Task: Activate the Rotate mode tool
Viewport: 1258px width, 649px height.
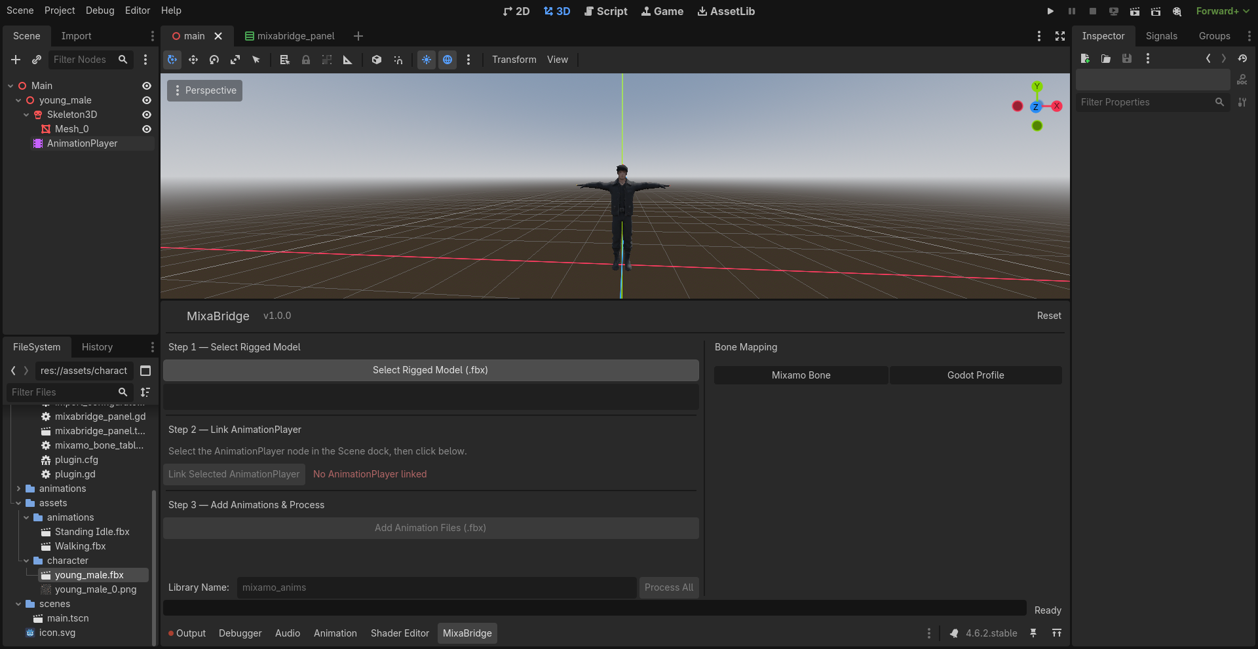Action: pyautogui.click(x=214, y=60)
